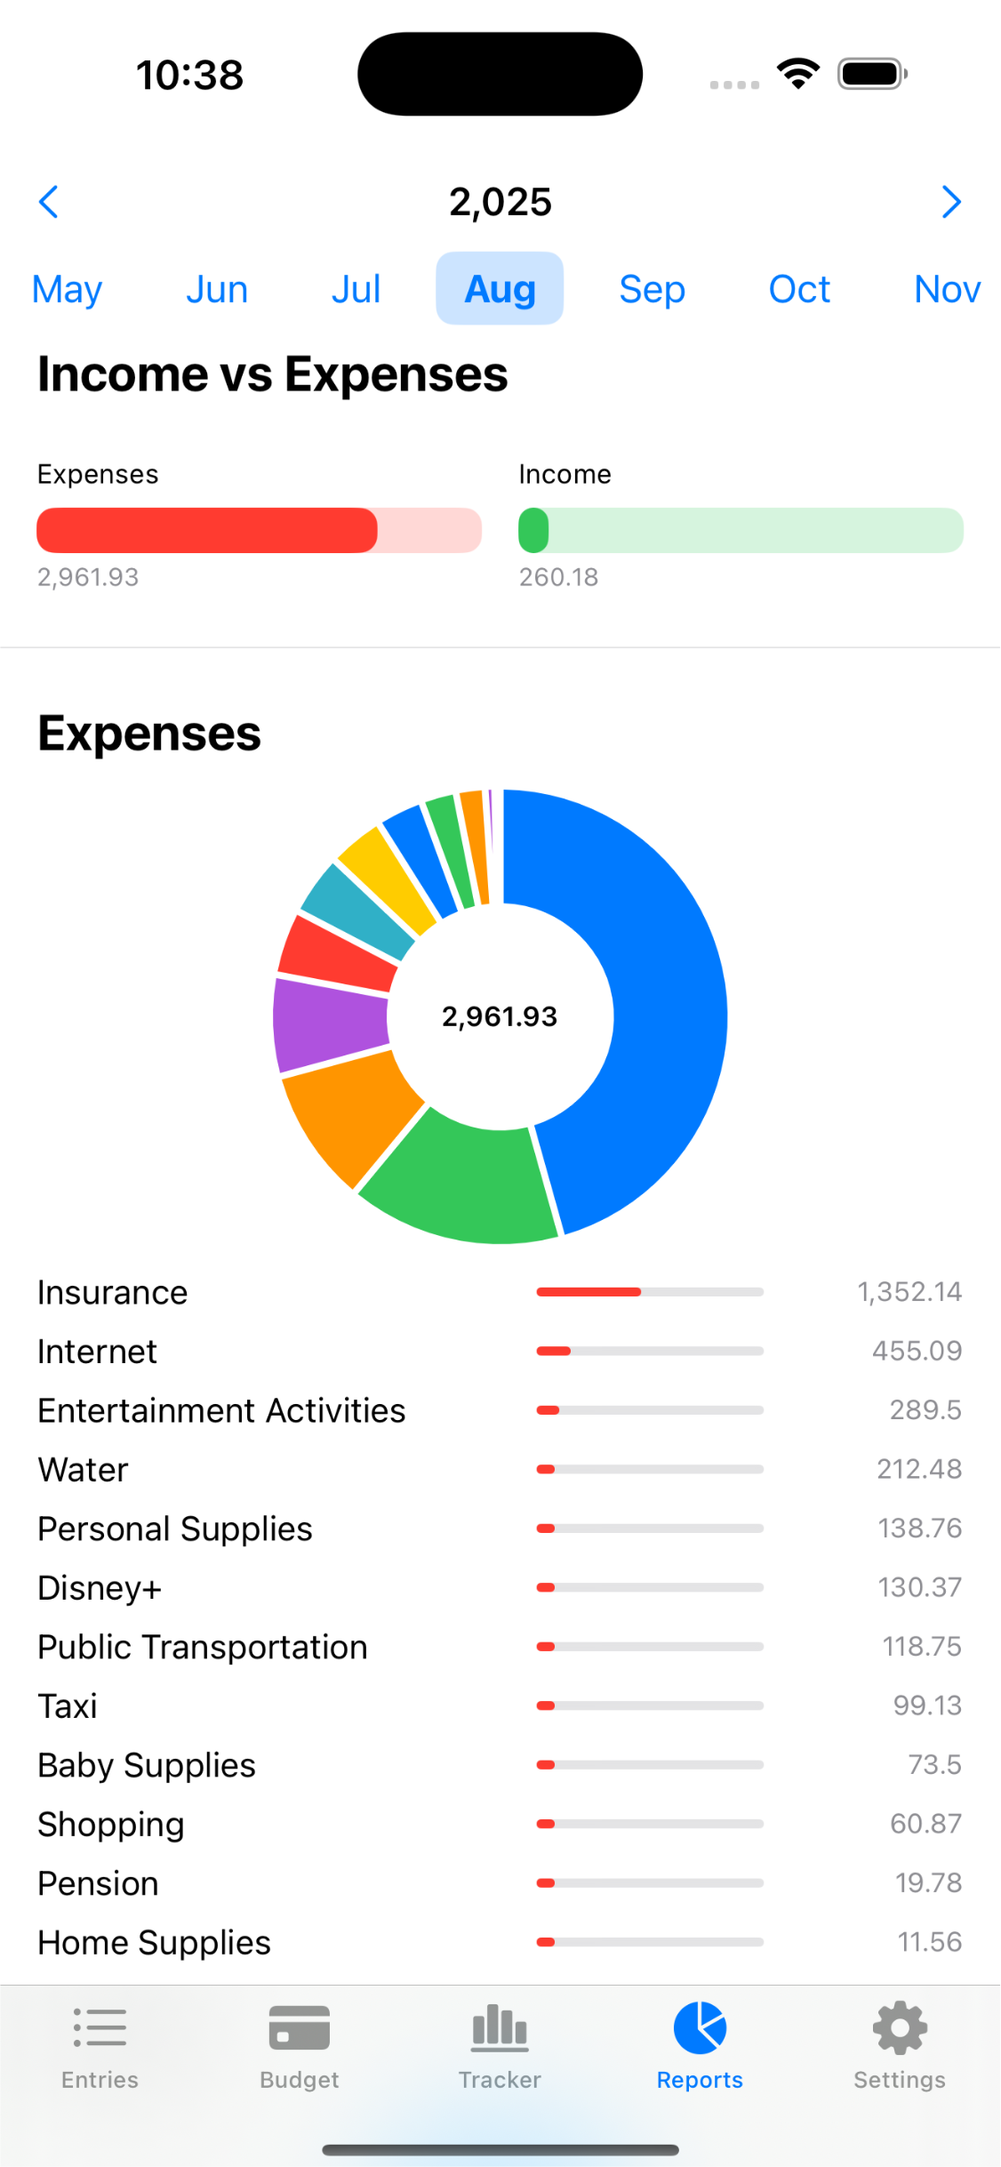Open the Tracker bar chart icon
Image resolution: width=1001 pixels, height=2167 pixels.
(x=500, y=2029)
